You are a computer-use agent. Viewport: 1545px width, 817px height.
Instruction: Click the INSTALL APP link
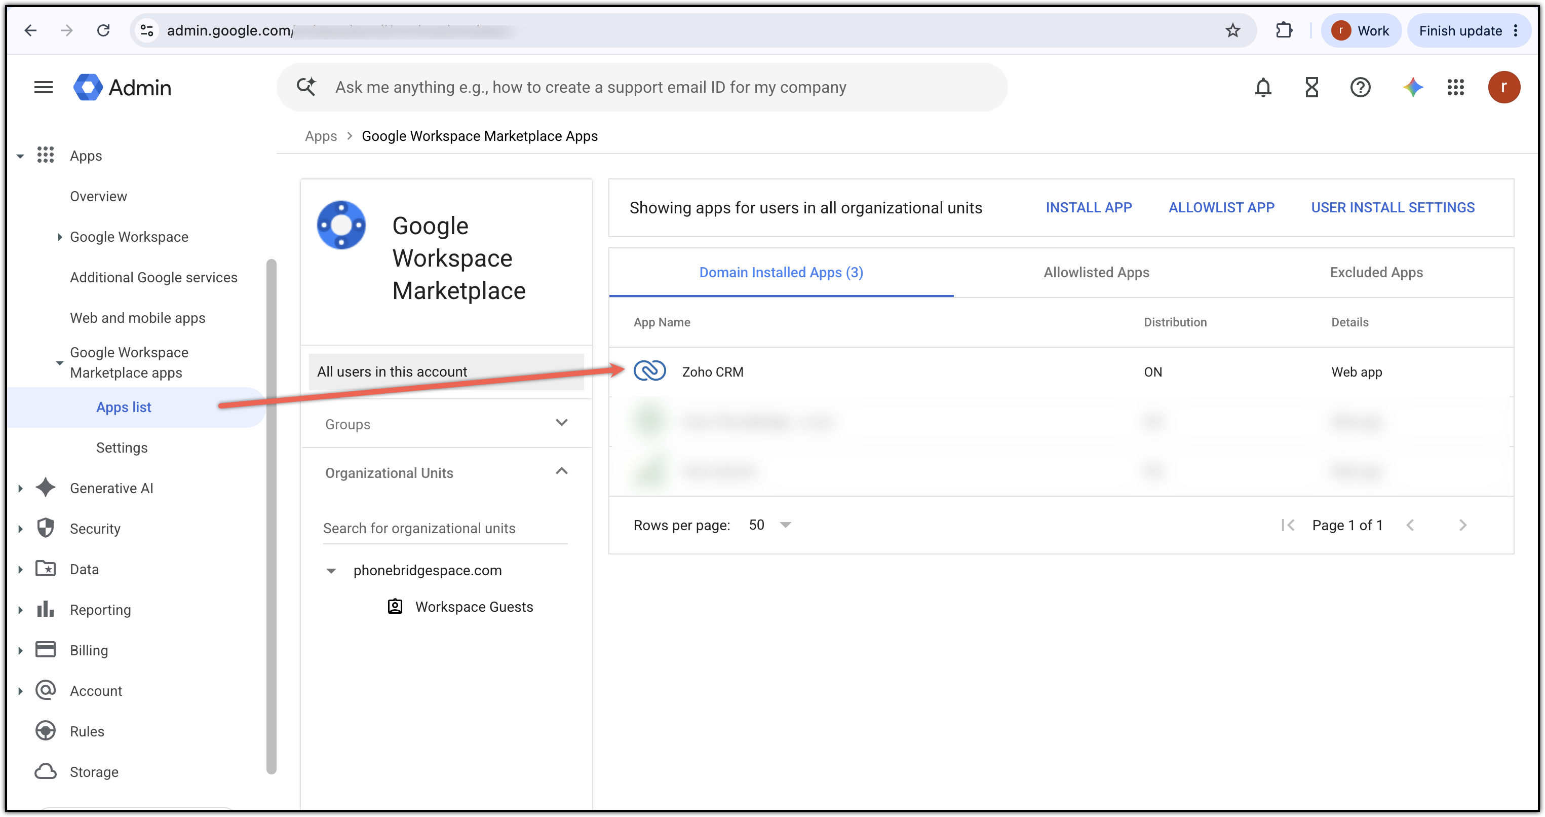click(x=1089, y=208)
